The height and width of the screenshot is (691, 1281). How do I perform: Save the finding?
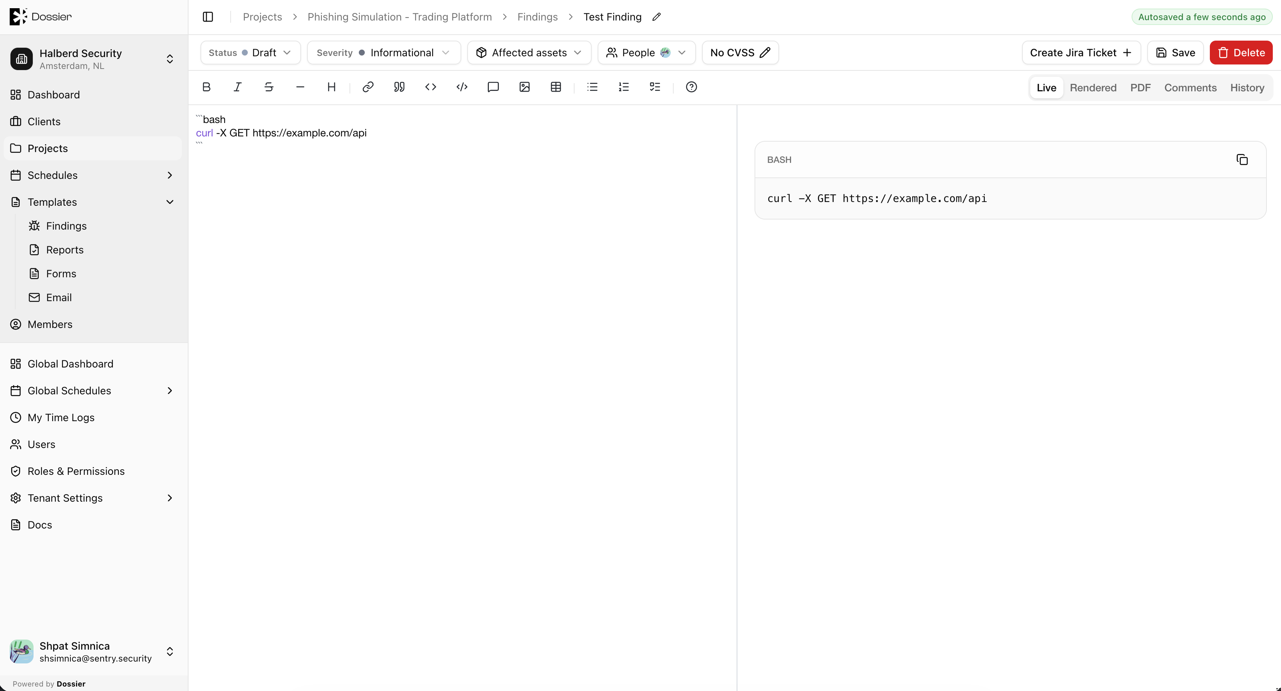(x=1175, y=53)
